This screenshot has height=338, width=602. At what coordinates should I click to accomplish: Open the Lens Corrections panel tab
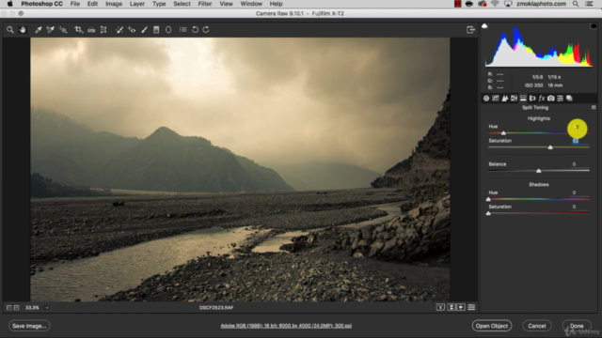[x=532, y=98]
